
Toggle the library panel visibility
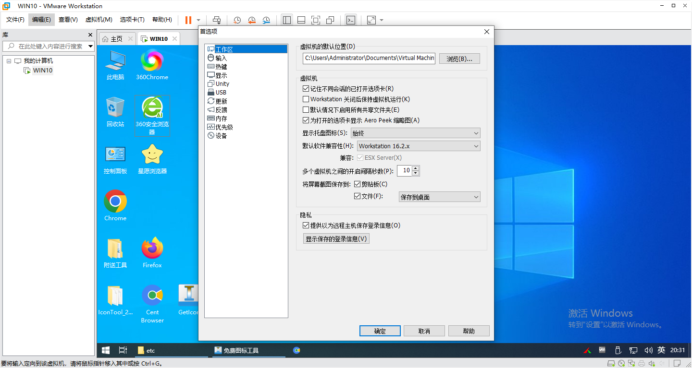tap(287, 20)
